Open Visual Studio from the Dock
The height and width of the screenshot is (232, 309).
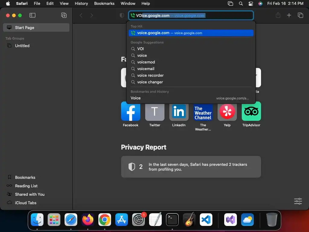(x=230, y=220)
